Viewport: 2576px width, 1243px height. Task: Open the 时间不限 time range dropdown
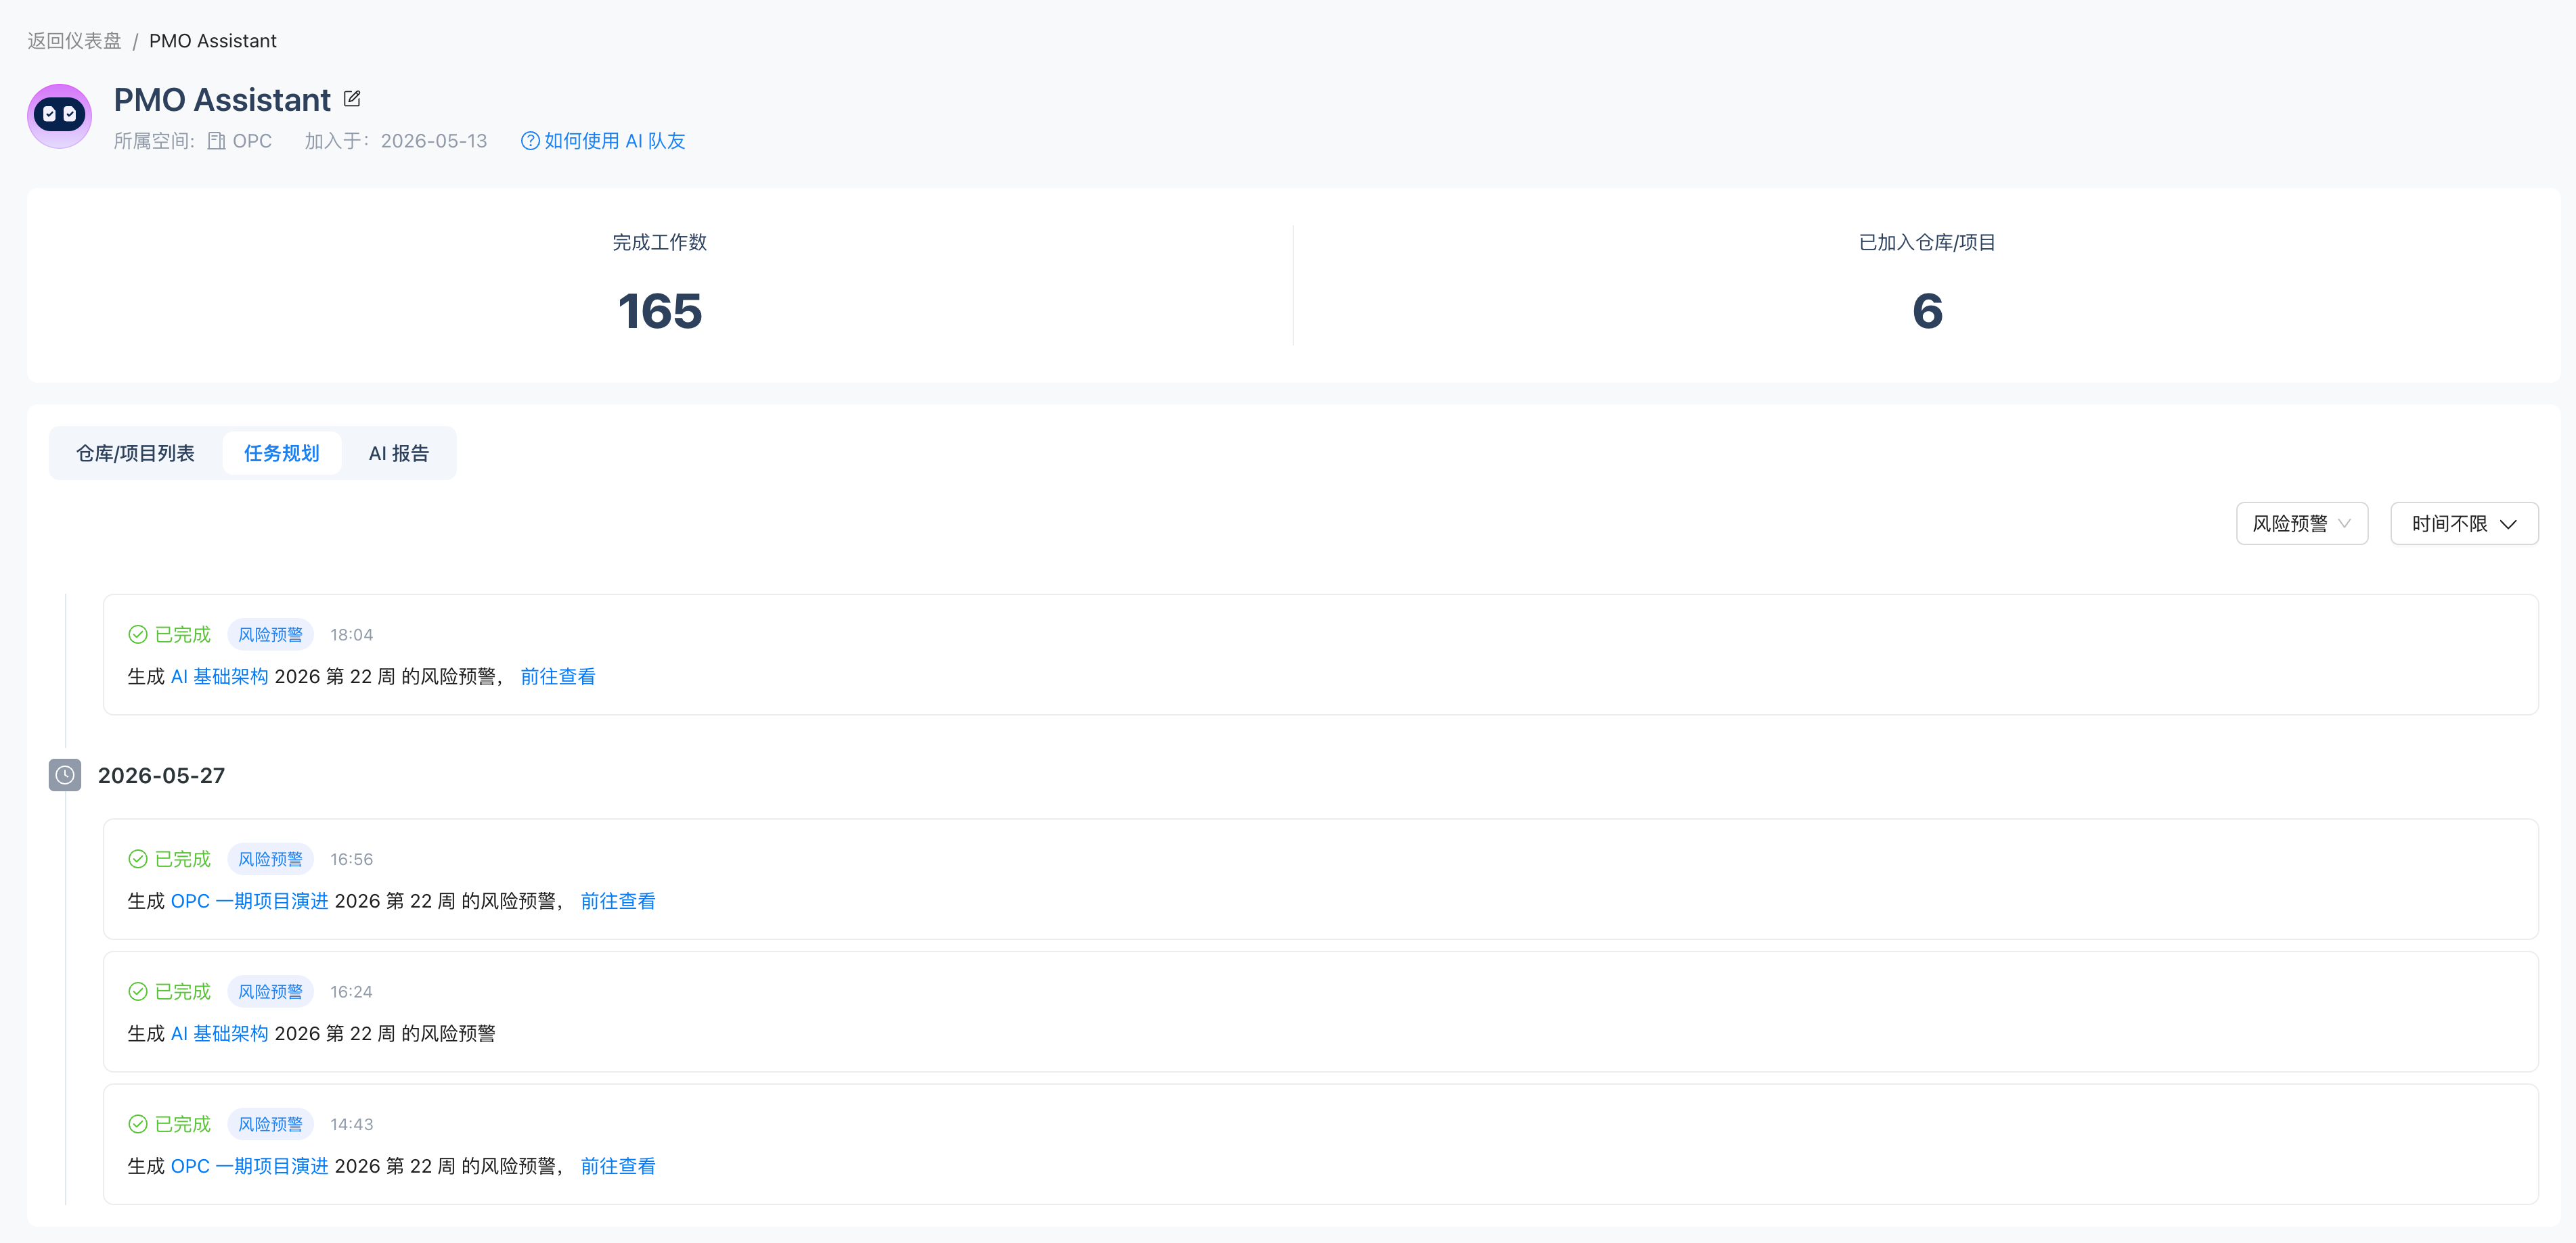pyautogui.click(x=2464, y=523)
